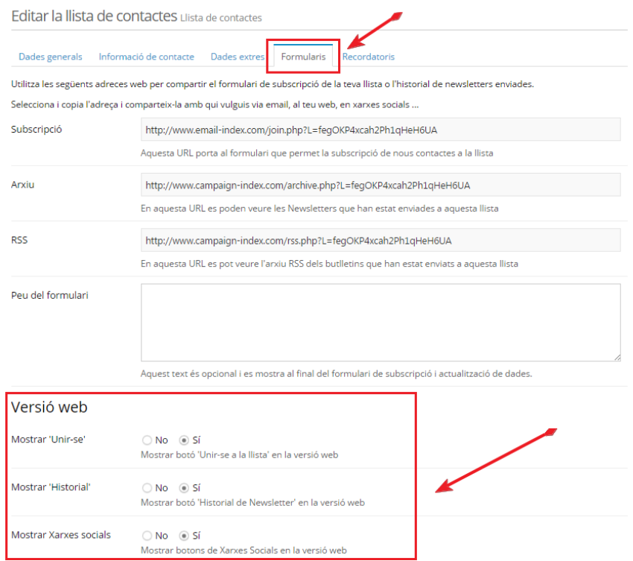Click 'Mostrar botons de Xarxes Socials' description

(x=244, y=550)
